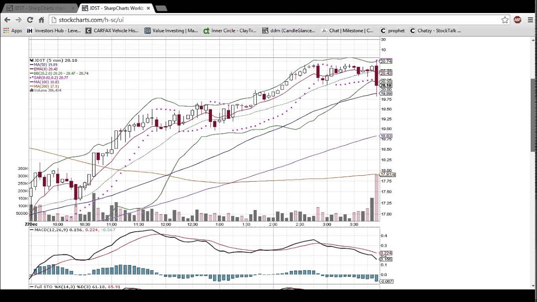Click the page's vertical scrollbar thumb

tap(533, 115)
